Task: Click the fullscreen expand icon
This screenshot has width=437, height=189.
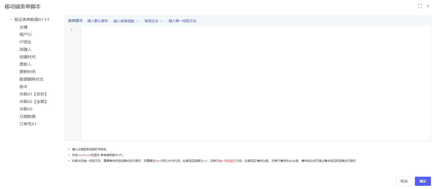Action: [x=420, y=6]
